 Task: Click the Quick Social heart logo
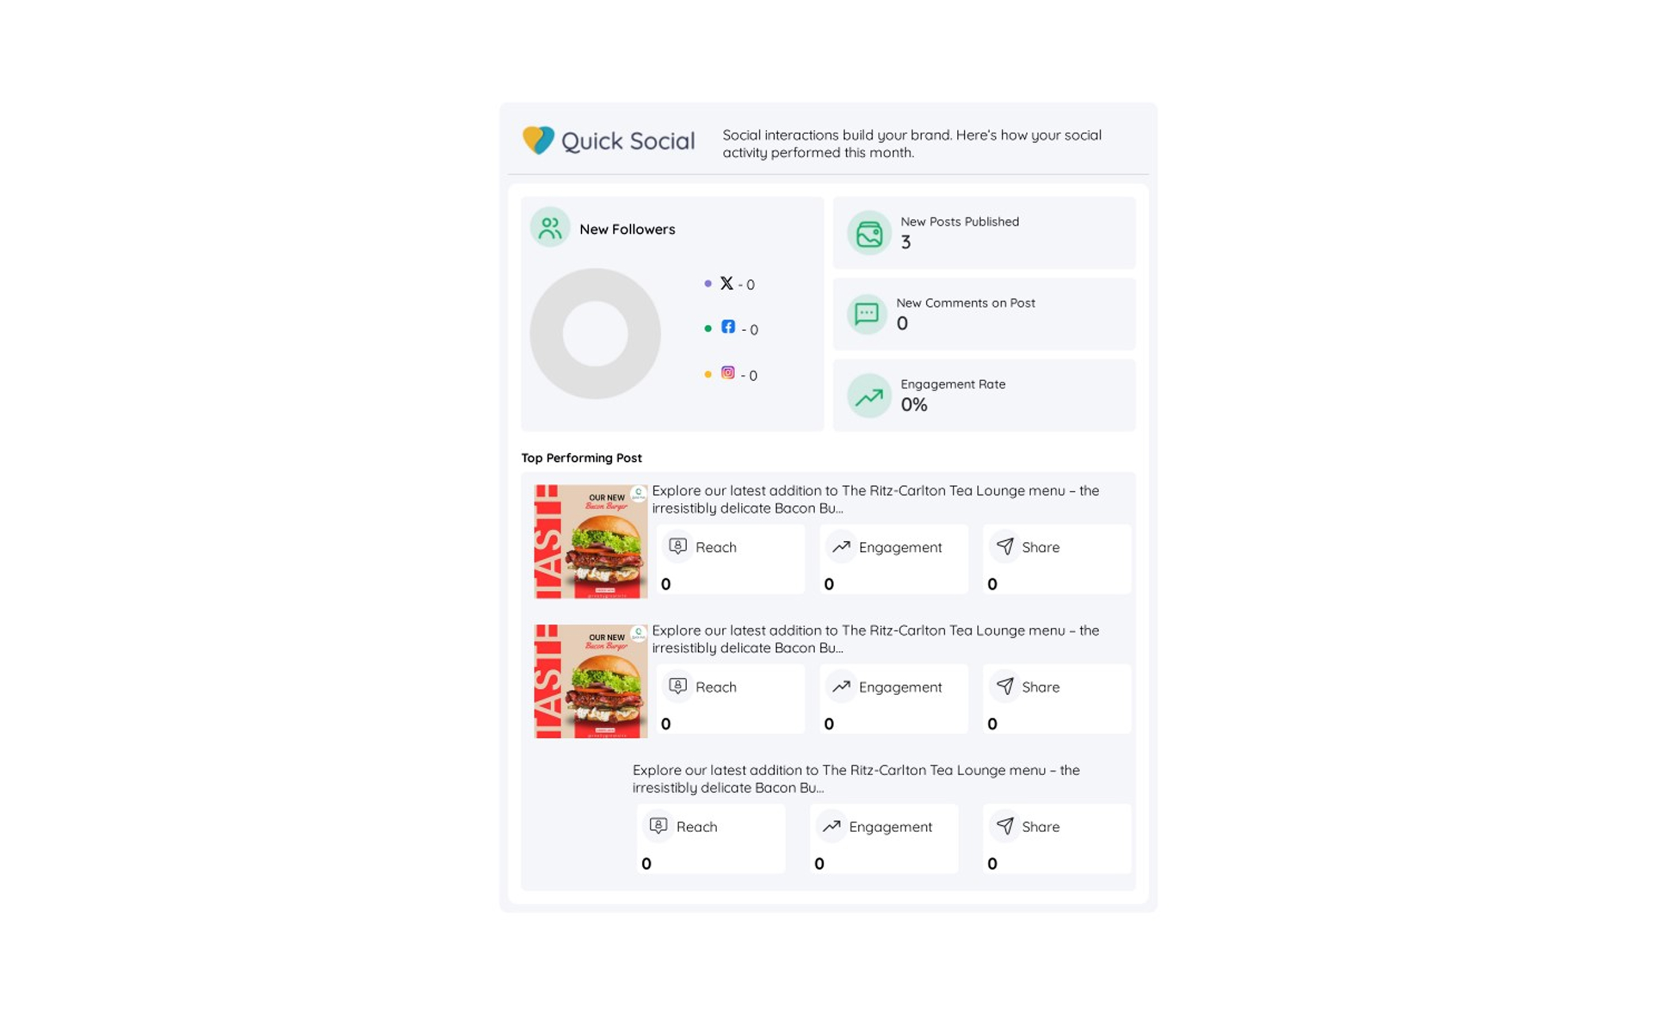click(538, 140)
